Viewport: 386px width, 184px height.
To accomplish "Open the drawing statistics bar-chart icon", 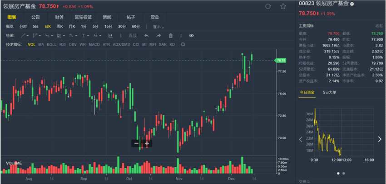I will (x=110, y=36).
